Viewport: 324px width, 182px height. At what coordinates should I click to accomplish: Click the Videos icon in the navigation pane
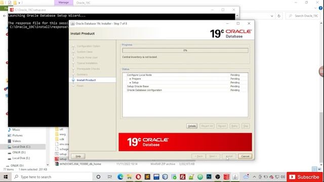pyautogui.click(x=9, y=141)
